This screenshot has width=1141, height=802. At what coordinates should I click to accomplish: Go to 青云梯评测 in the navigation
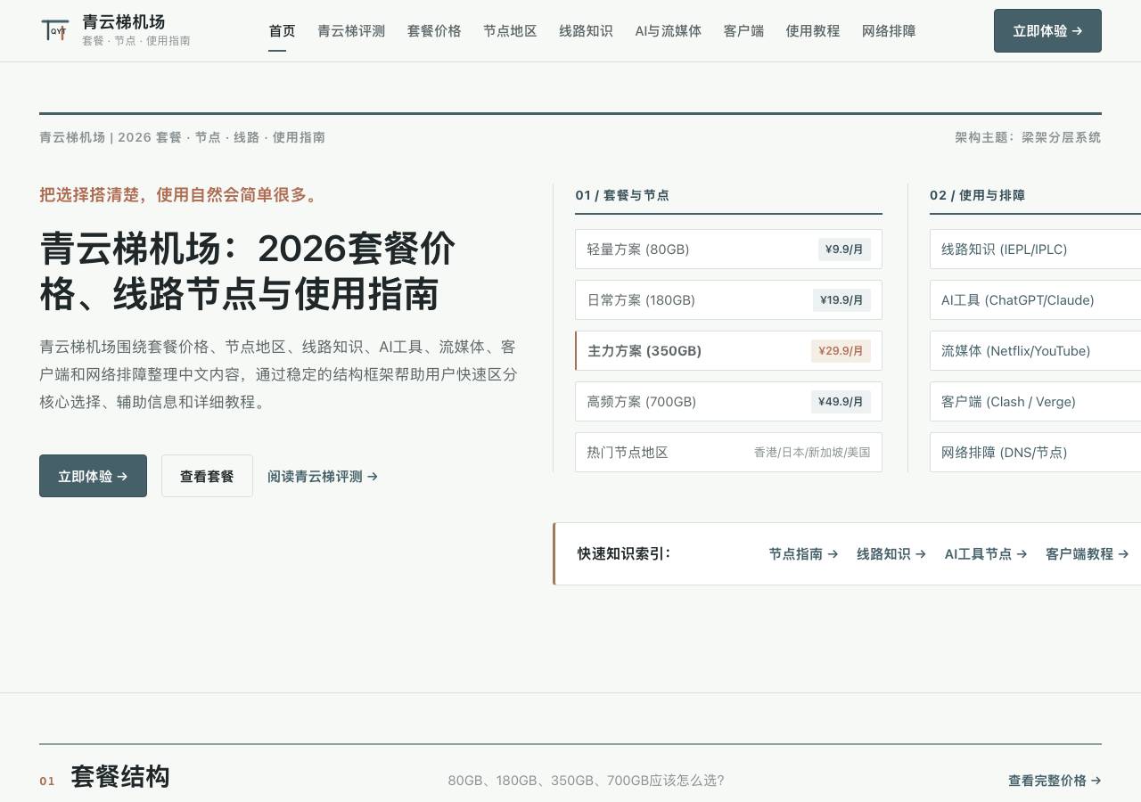tap(351, 31)
